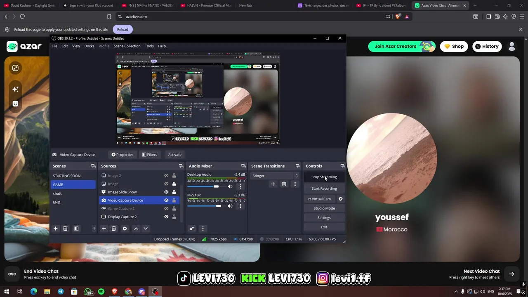Screen dimensions: 528x297
Task: Remove the scene transition trash icon
Action: pyautogui.click(x=284, y=184)
